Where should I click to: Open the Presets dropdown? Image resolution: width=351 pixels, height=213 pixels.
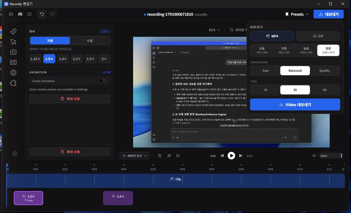point(297,14)
